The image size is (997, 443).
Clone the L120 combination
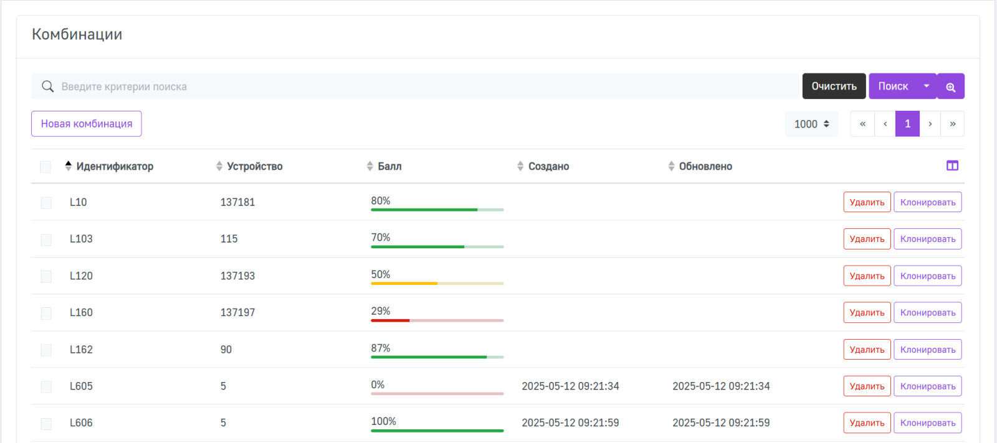coord(928,276)
